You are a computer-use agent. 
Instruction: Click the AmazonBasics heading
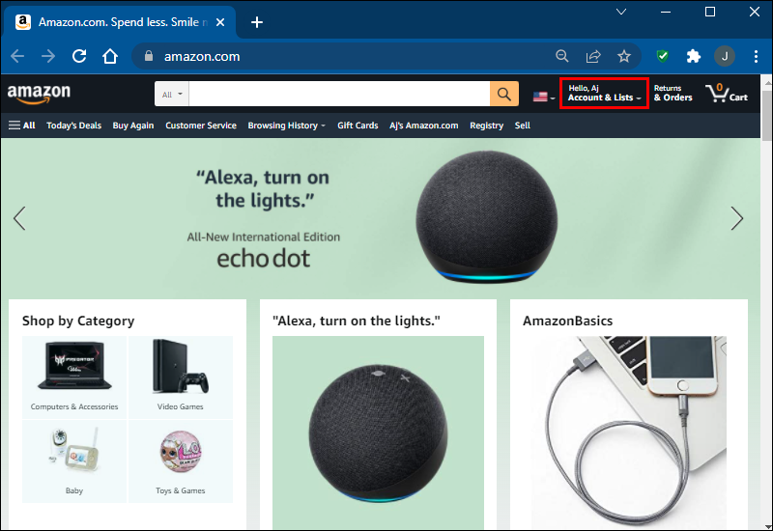click(x=568, y=321)
